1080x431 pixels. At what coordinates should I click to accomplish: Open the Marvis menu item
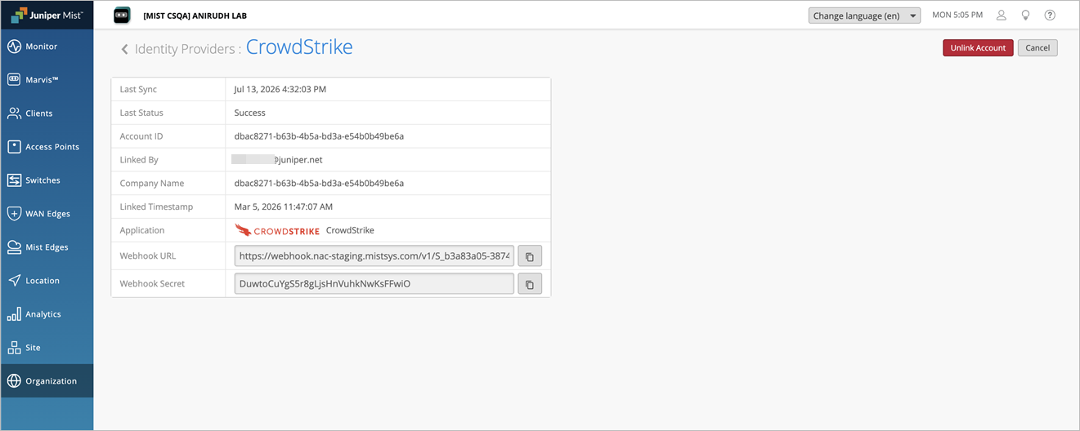coord(47,80)
